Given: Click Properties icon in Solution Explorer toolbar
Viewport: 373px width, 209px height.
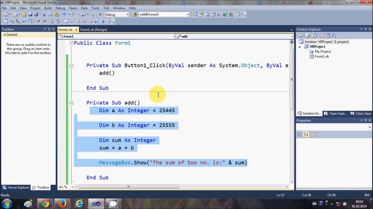Looking at the screenshot, I should click(301, 35).
